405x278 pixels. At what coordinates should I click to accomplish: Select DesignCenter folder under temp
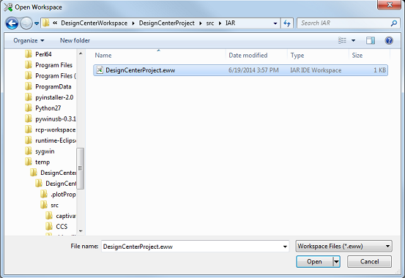58,173
